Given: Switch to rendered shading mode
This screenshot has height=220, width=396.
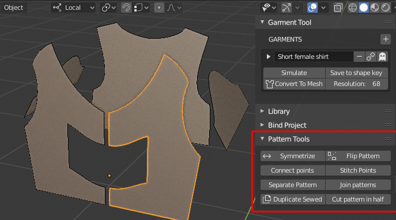Looking at the screenshot, I should tap(386, 8).
